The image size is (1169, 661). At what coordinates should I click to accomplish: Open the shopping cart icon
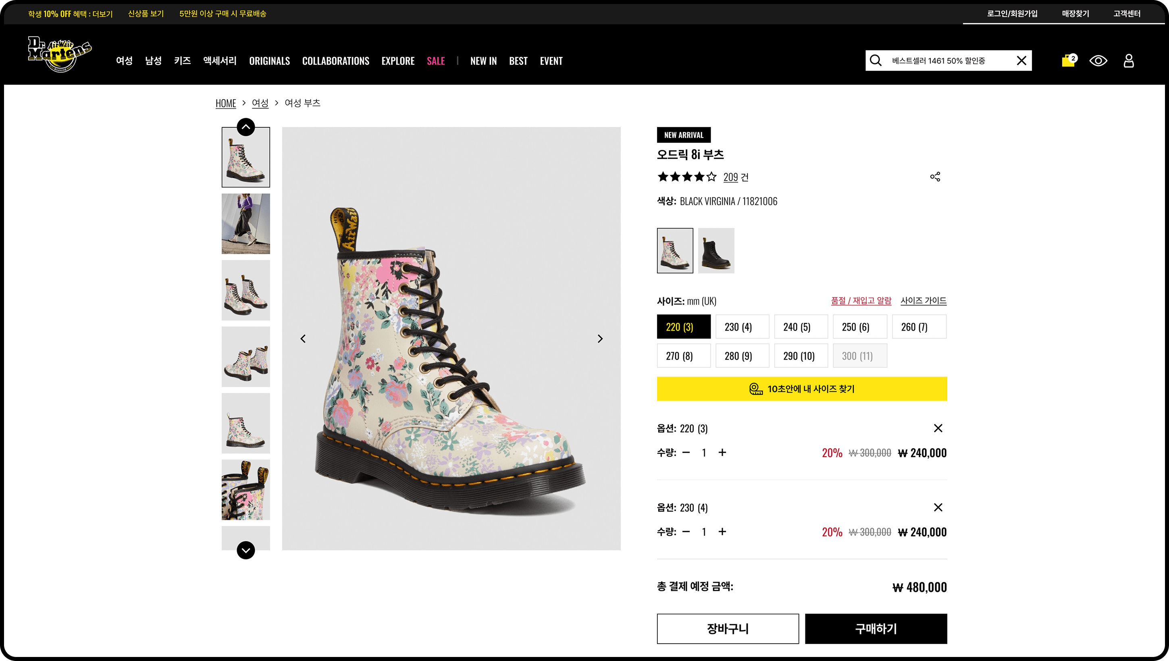1068,61
